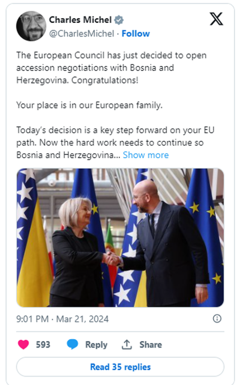Click the 593 likes count
This screenshot has width=236, height=385.
43,344
